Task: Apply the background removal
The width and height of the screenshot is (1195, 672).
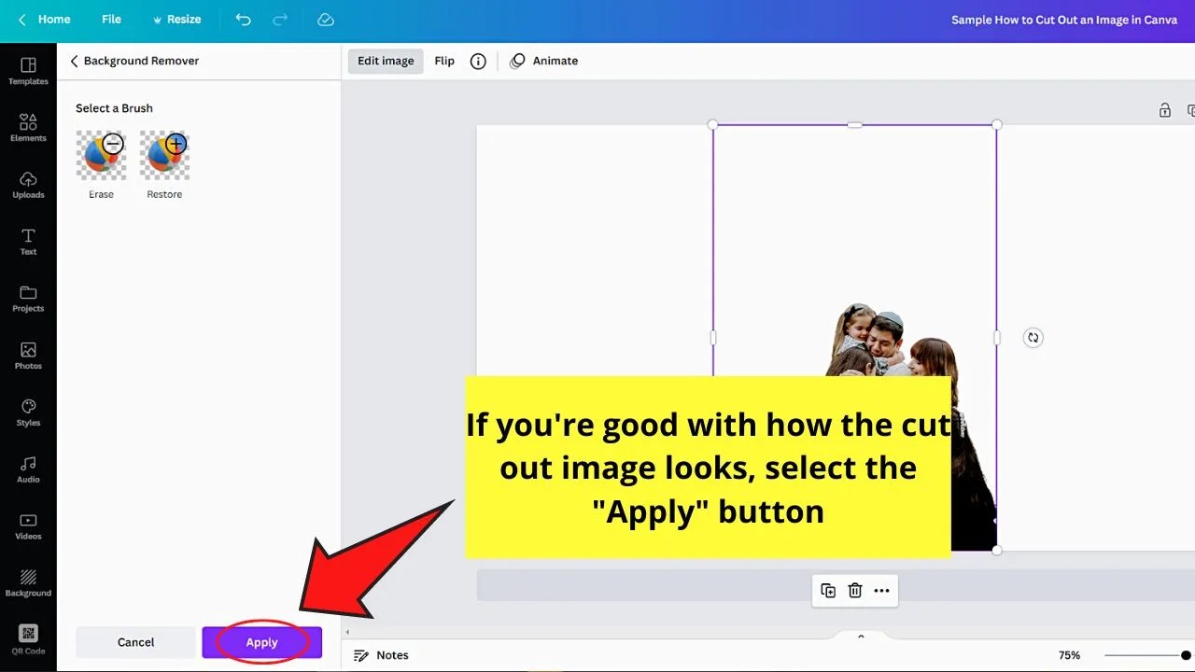Action: (261, 642)
